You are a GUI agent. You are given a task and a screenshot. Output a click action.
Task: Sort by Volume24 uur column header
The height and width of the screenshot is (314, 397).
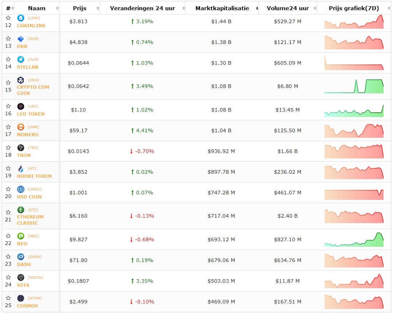coord(288,8)
